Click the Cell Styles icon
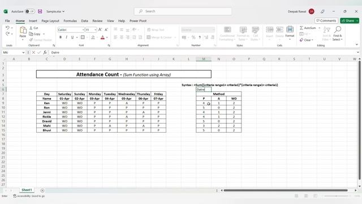Image resolution: width=362 pixels, height=204 pixels. pyautogui.click(x=255, y=29)
